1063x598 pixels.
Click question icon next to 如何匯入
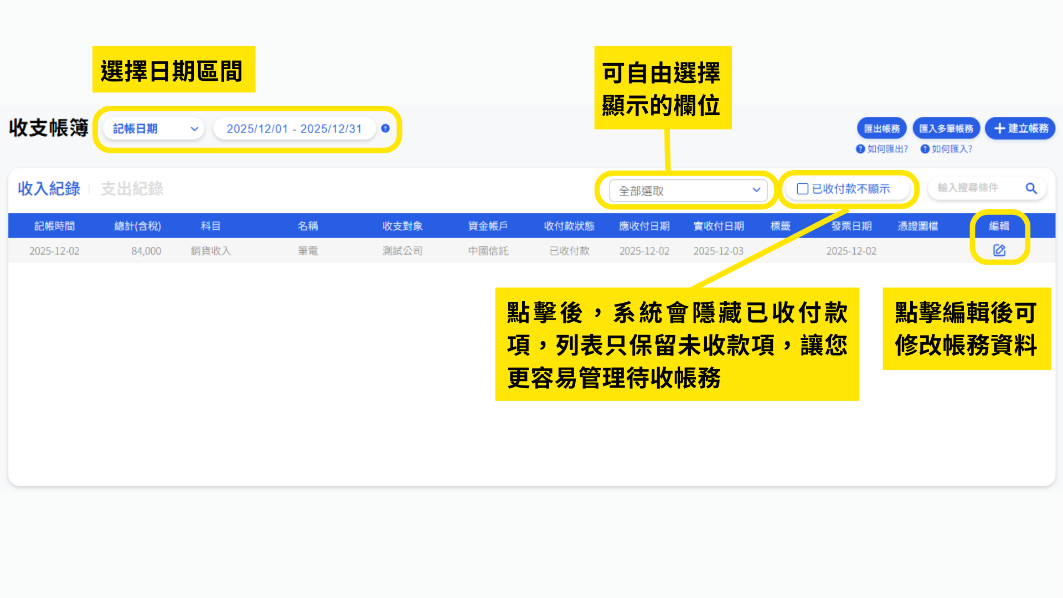[925, 149]
